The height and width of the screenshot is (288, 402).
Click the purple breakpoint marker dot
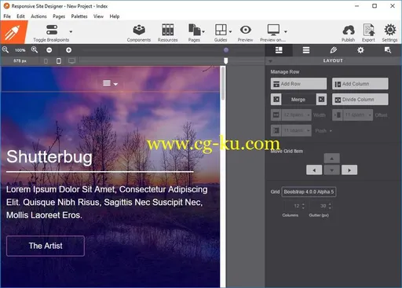point(226,50)
